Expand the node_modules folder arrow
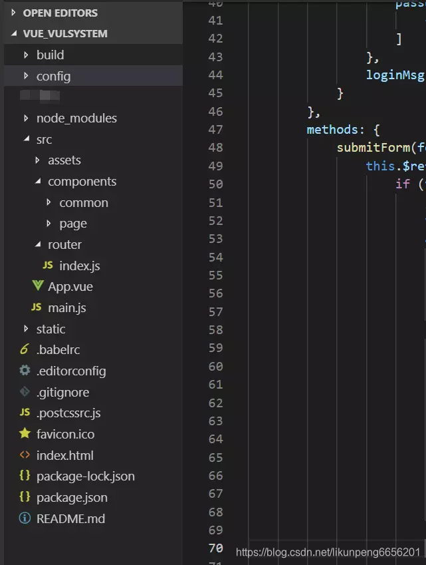Image resolution: width=426 pixels, height=565 pixels. [26, 118]
